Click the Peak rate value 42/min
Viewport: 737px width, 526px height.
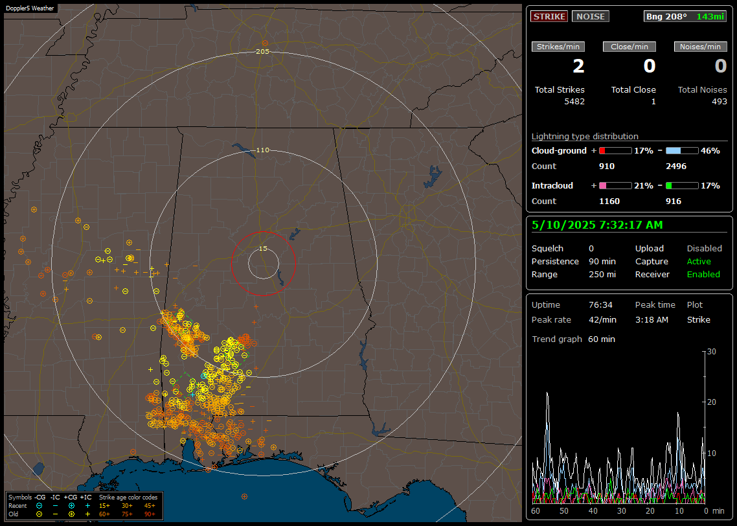point(602,319)
